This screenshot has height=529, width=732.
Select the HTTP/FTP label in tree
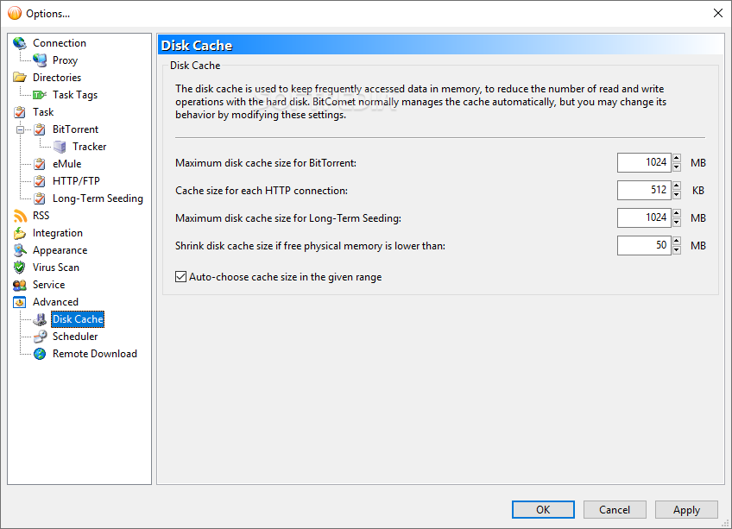76,181
